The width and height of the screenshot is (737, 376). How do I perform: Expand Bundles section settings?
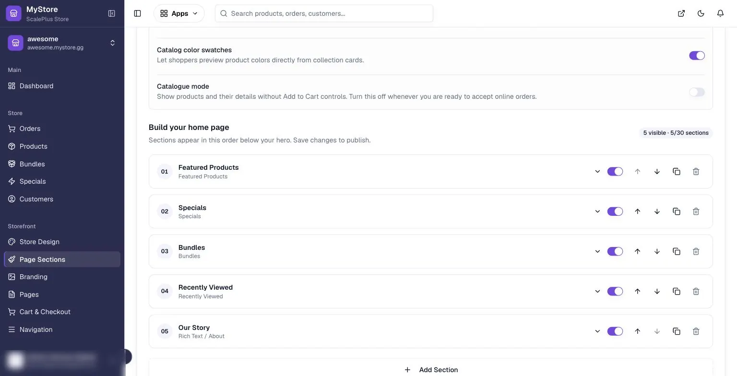point(597,251)
